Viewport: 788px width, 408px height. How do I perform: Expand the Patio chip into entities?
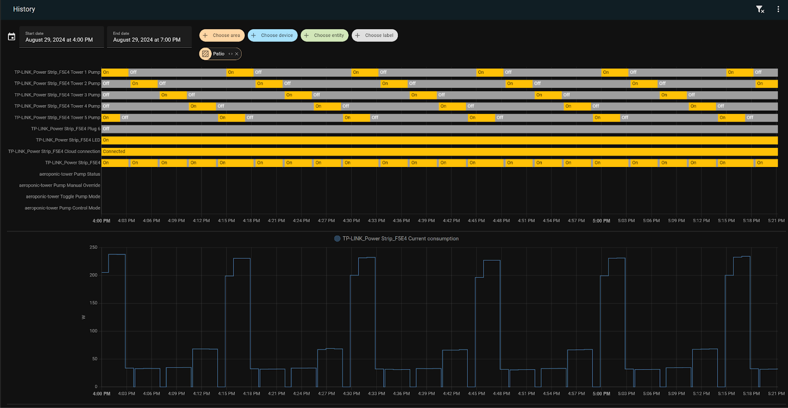(230, 54)
